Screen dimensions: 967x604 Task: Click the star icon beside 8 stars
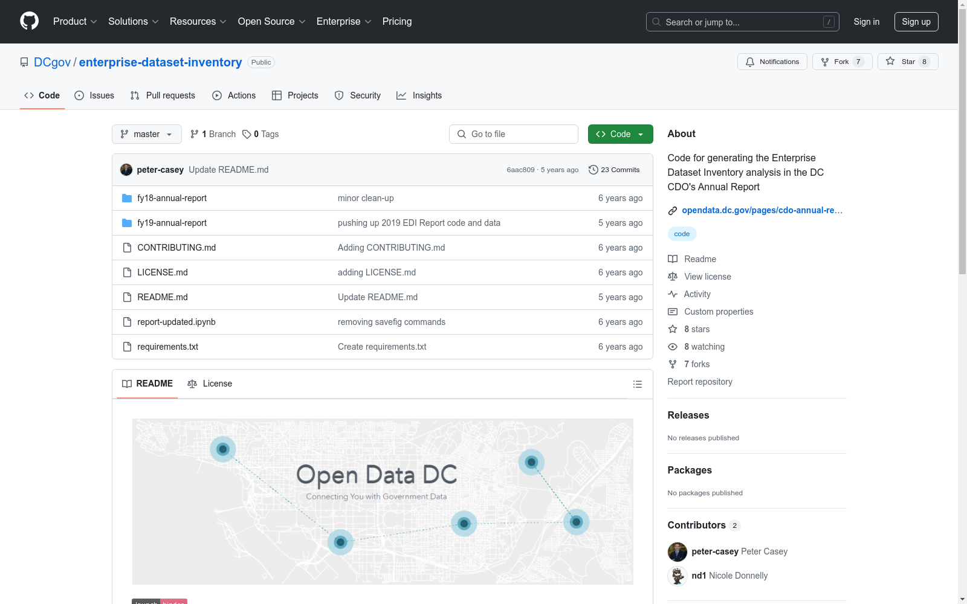673,329
